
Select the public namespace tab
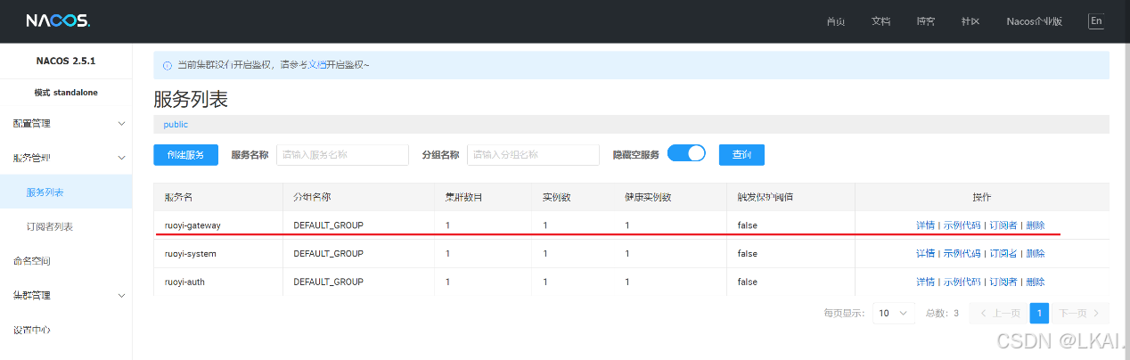176,125
